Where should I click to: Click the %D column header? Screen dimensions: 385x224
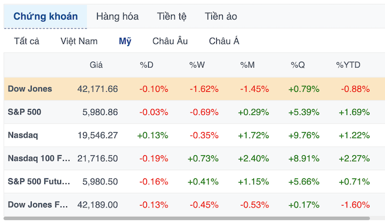tap(146, 65)
